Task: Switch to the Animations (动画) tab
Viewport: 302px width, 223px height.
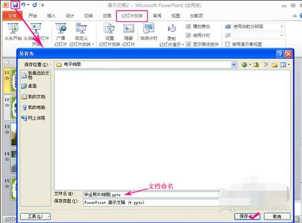Action: click(107, 16)
